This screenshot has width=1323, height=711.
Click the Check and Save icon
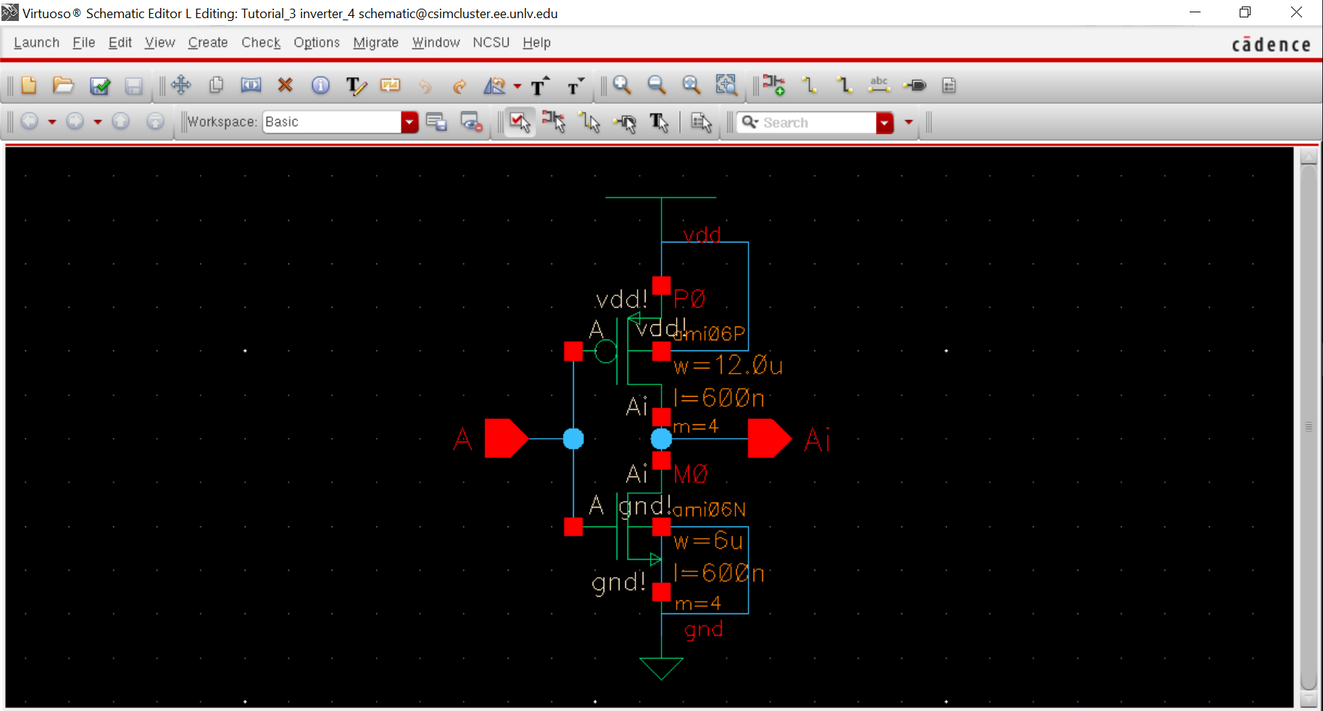coord(100,86)
